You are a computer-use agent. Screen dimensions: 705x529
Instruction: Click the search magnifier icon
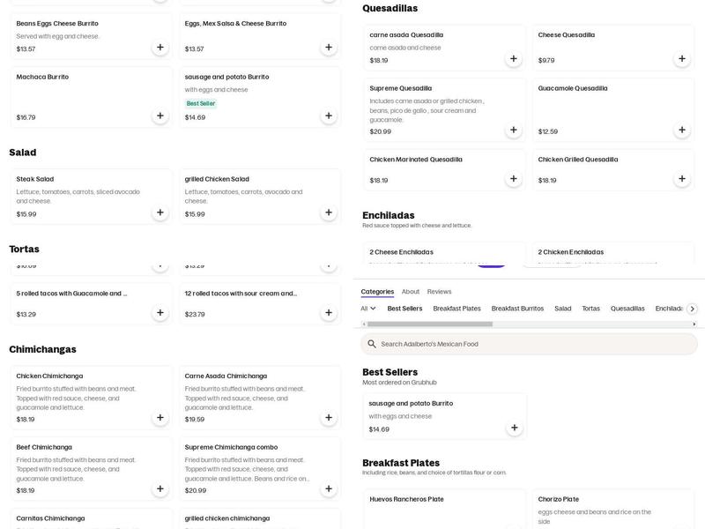coord(372,344)
